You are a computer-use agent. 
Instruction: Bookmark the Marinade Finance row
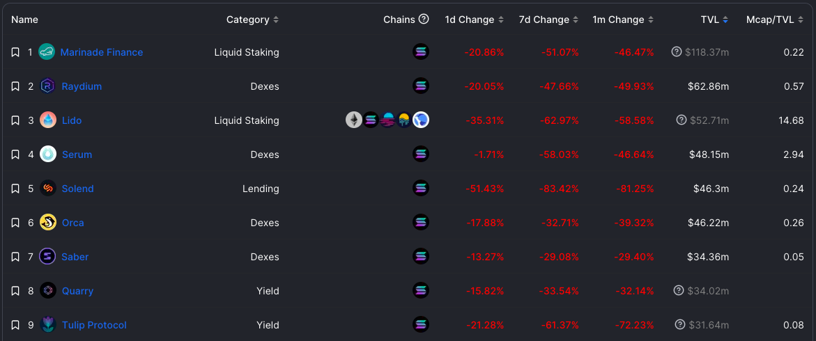click(x=15, y=52)
